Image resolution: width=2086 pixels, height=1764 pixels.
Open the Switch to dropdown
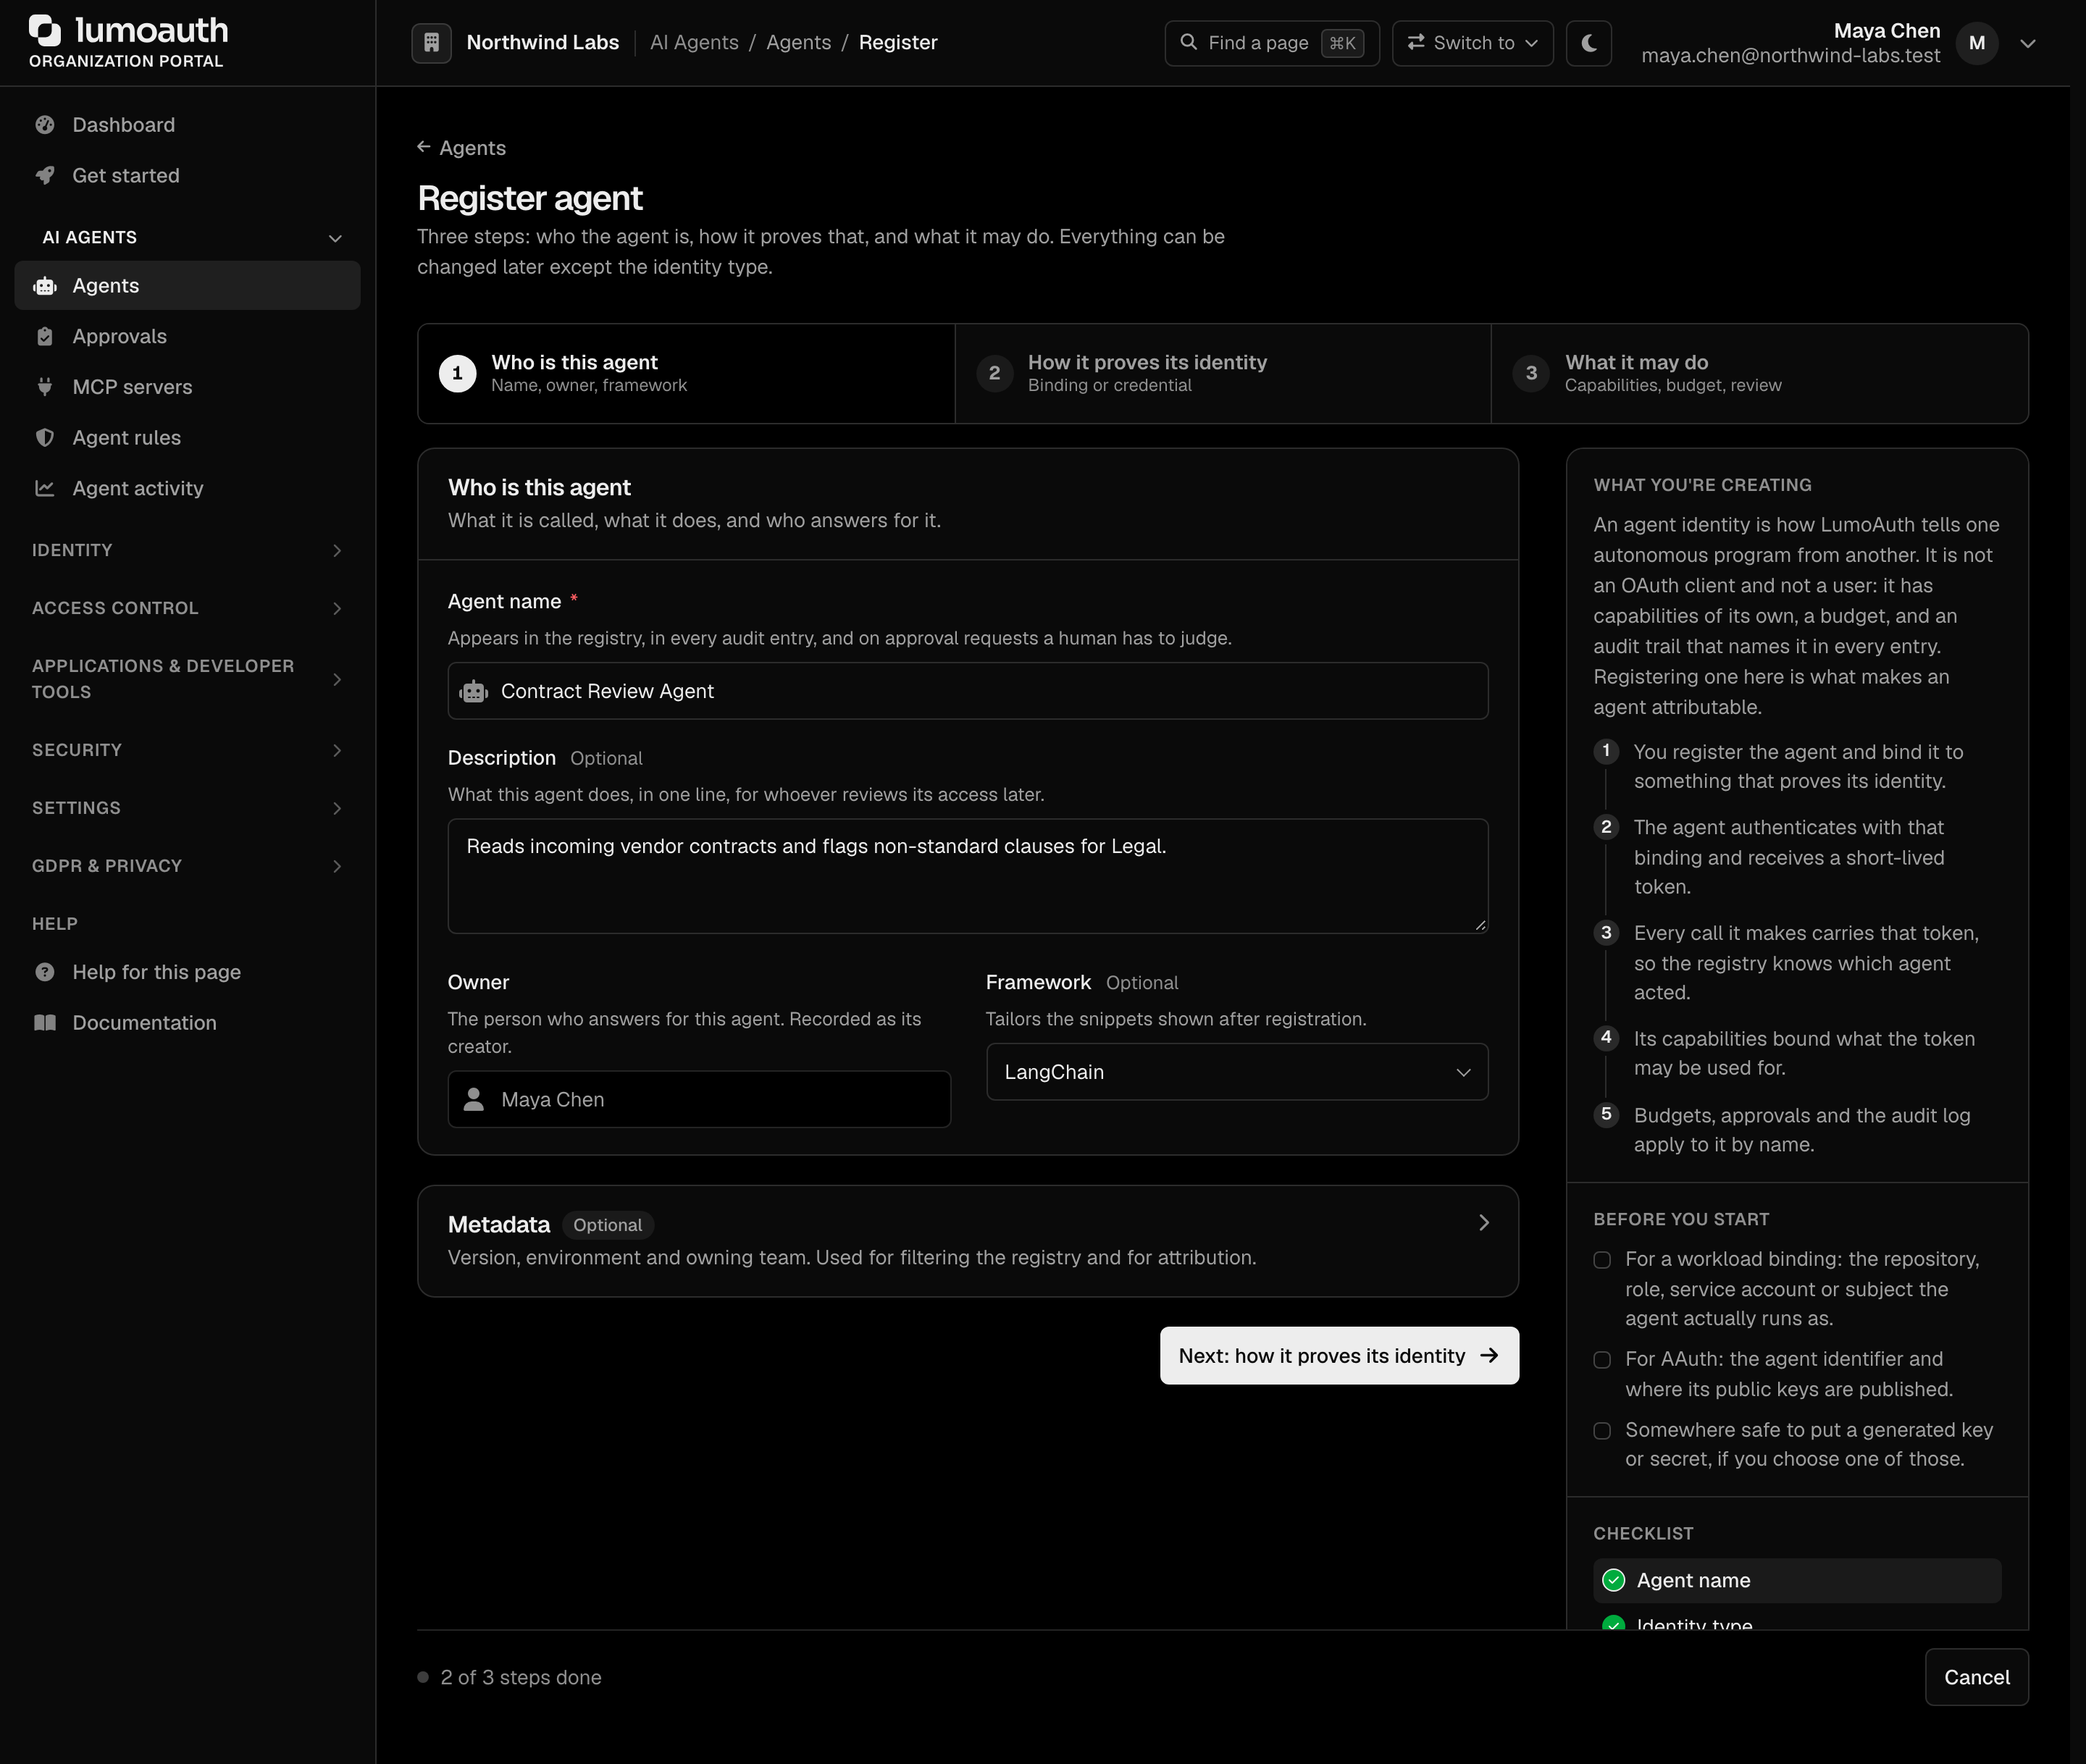pyautogui.click(x=1472, y=43)
